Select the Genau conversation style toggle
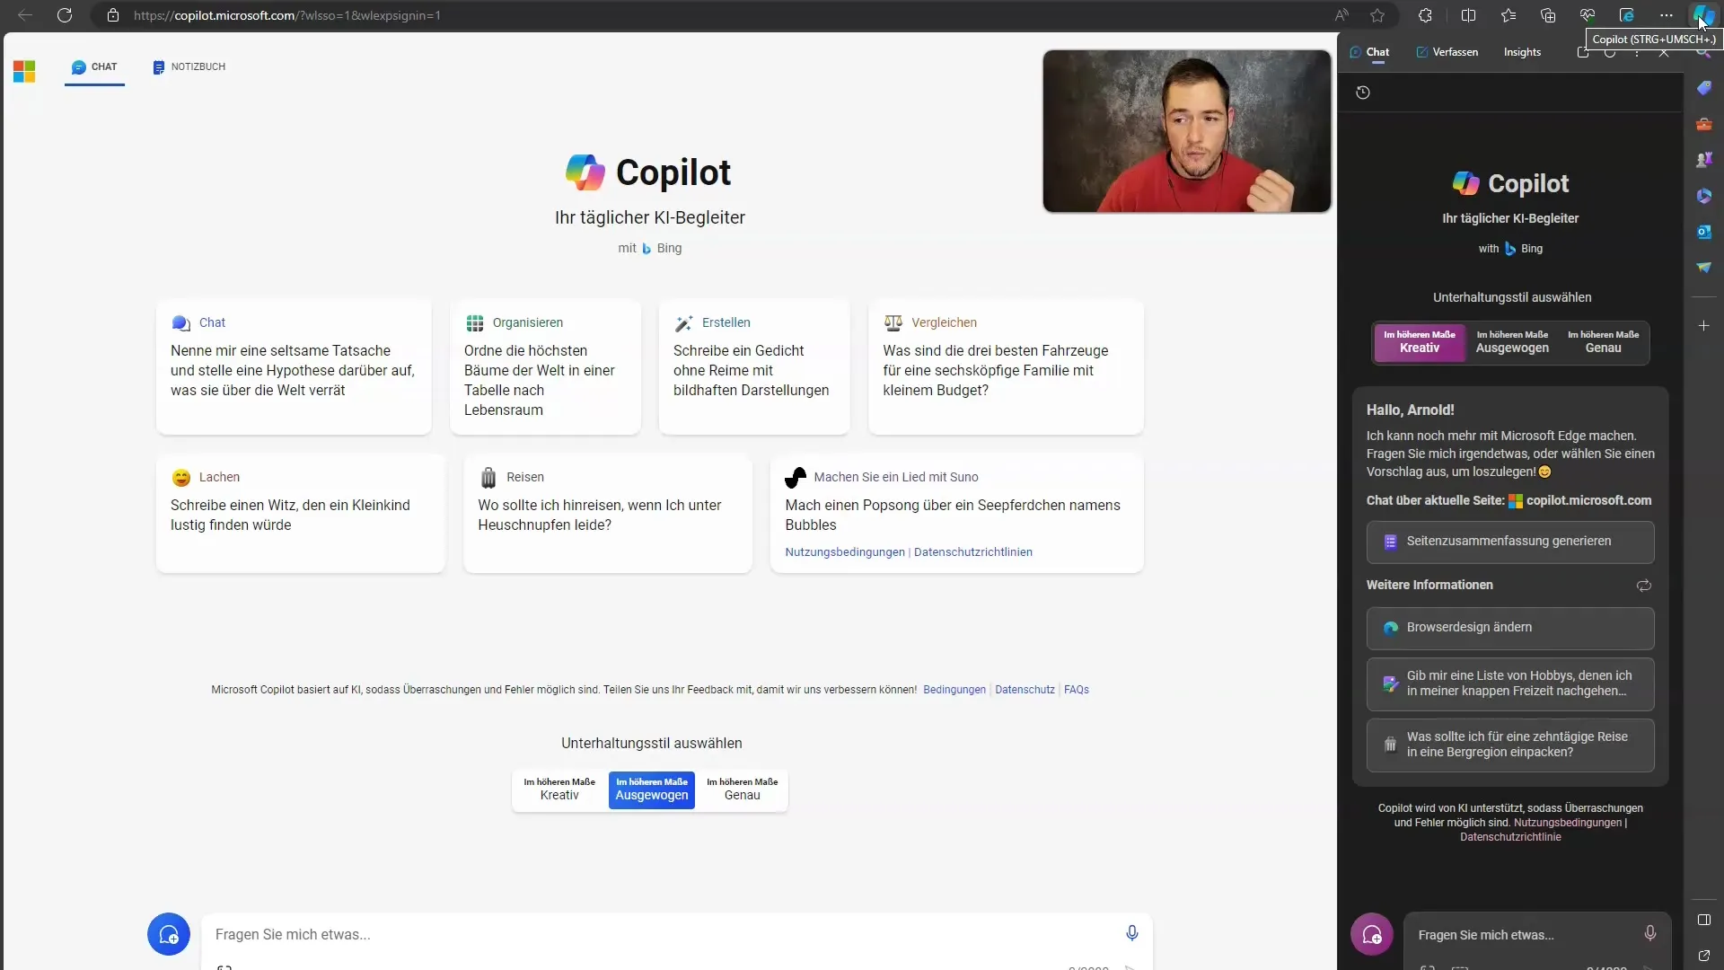1724x970 pixels. tap(741, 788)
